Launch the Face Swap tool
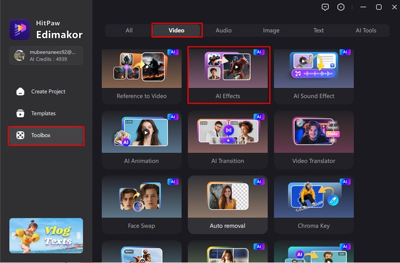The width and height of the screenshot is (400, 263). pos(141,204)
